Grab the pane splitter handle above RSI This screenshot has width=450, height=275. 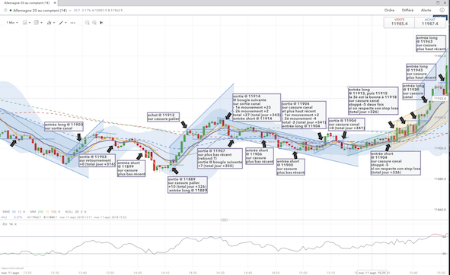pyautogui.click(x=225, y=220)
